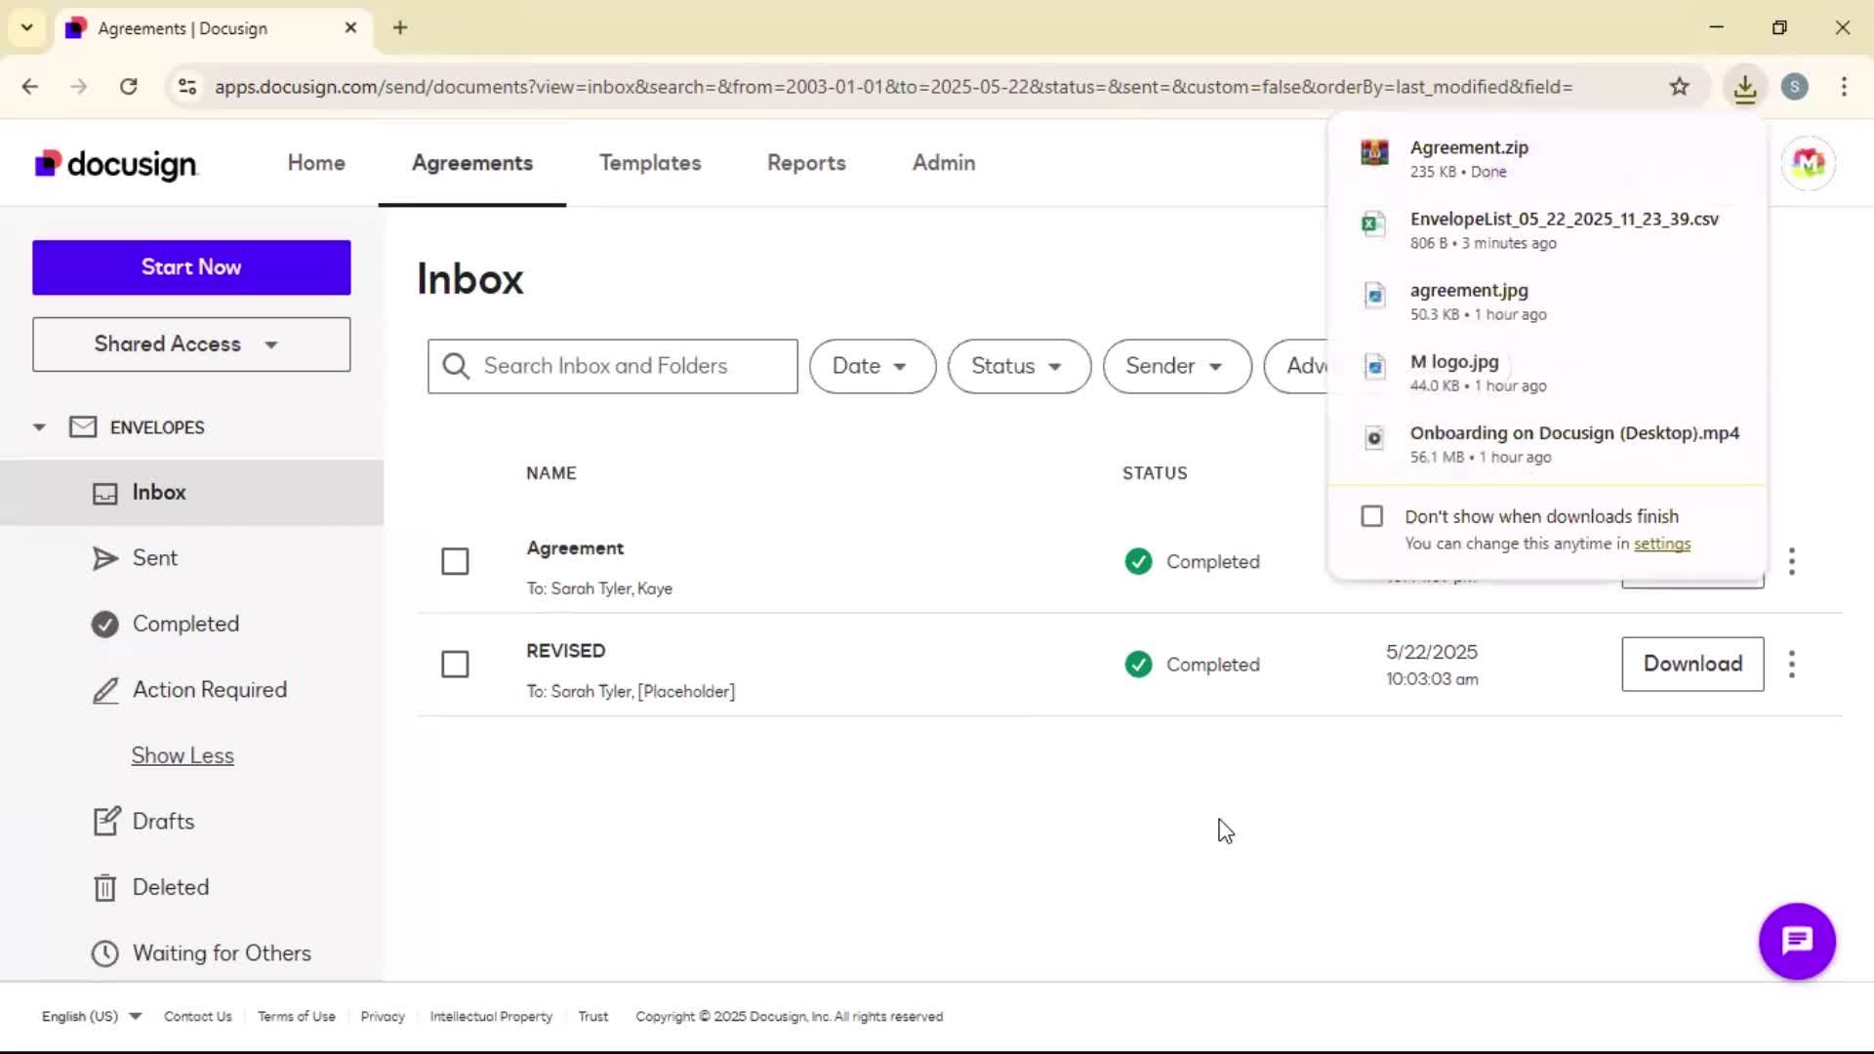1874x1054 pixels.
Task: Open the Chrome profile icon
Action: (x=1794, y=87)
